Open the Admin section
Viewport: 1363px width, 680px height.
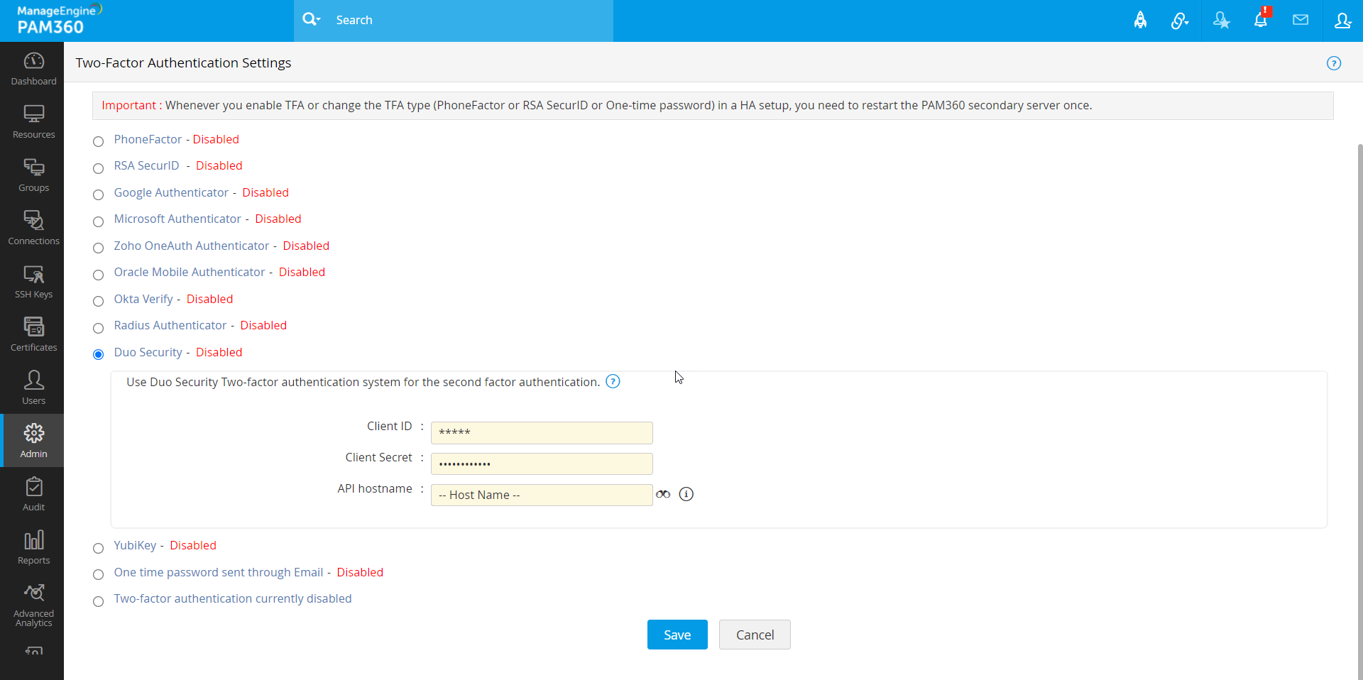click(x=33, y=441)
